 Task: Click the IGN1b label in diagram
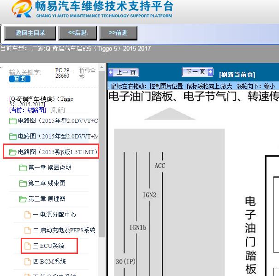138,227
